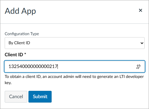Focus the Client ID input field
The width and height of the screenshot is (149, 109).
coord(74,67)
